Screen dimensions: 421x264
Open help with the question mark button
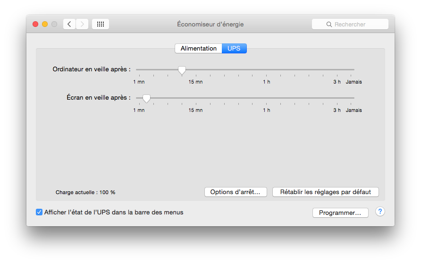tap(380, 212)
